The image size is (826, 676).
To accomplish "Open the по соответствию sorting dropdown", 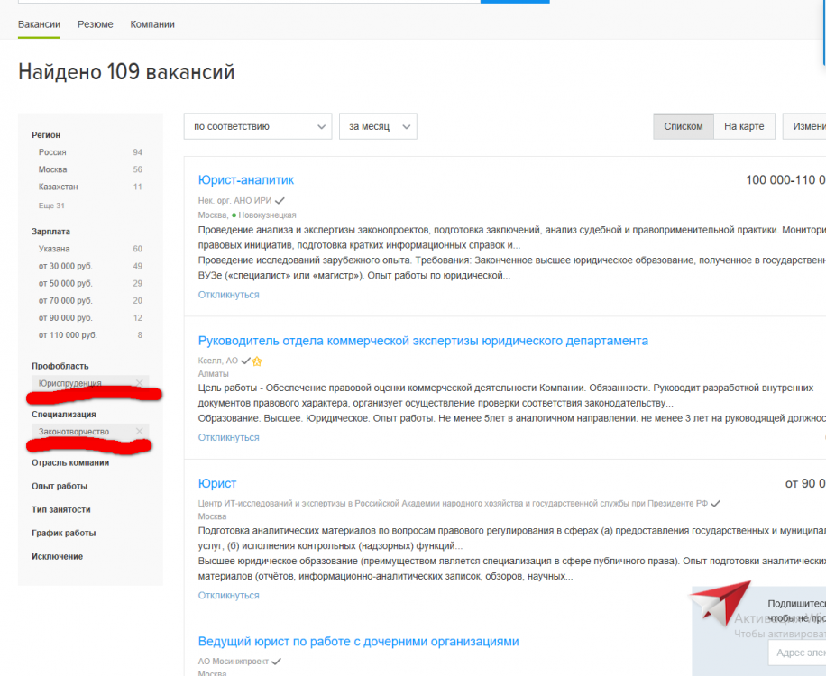I will click(x=257, y=126).
